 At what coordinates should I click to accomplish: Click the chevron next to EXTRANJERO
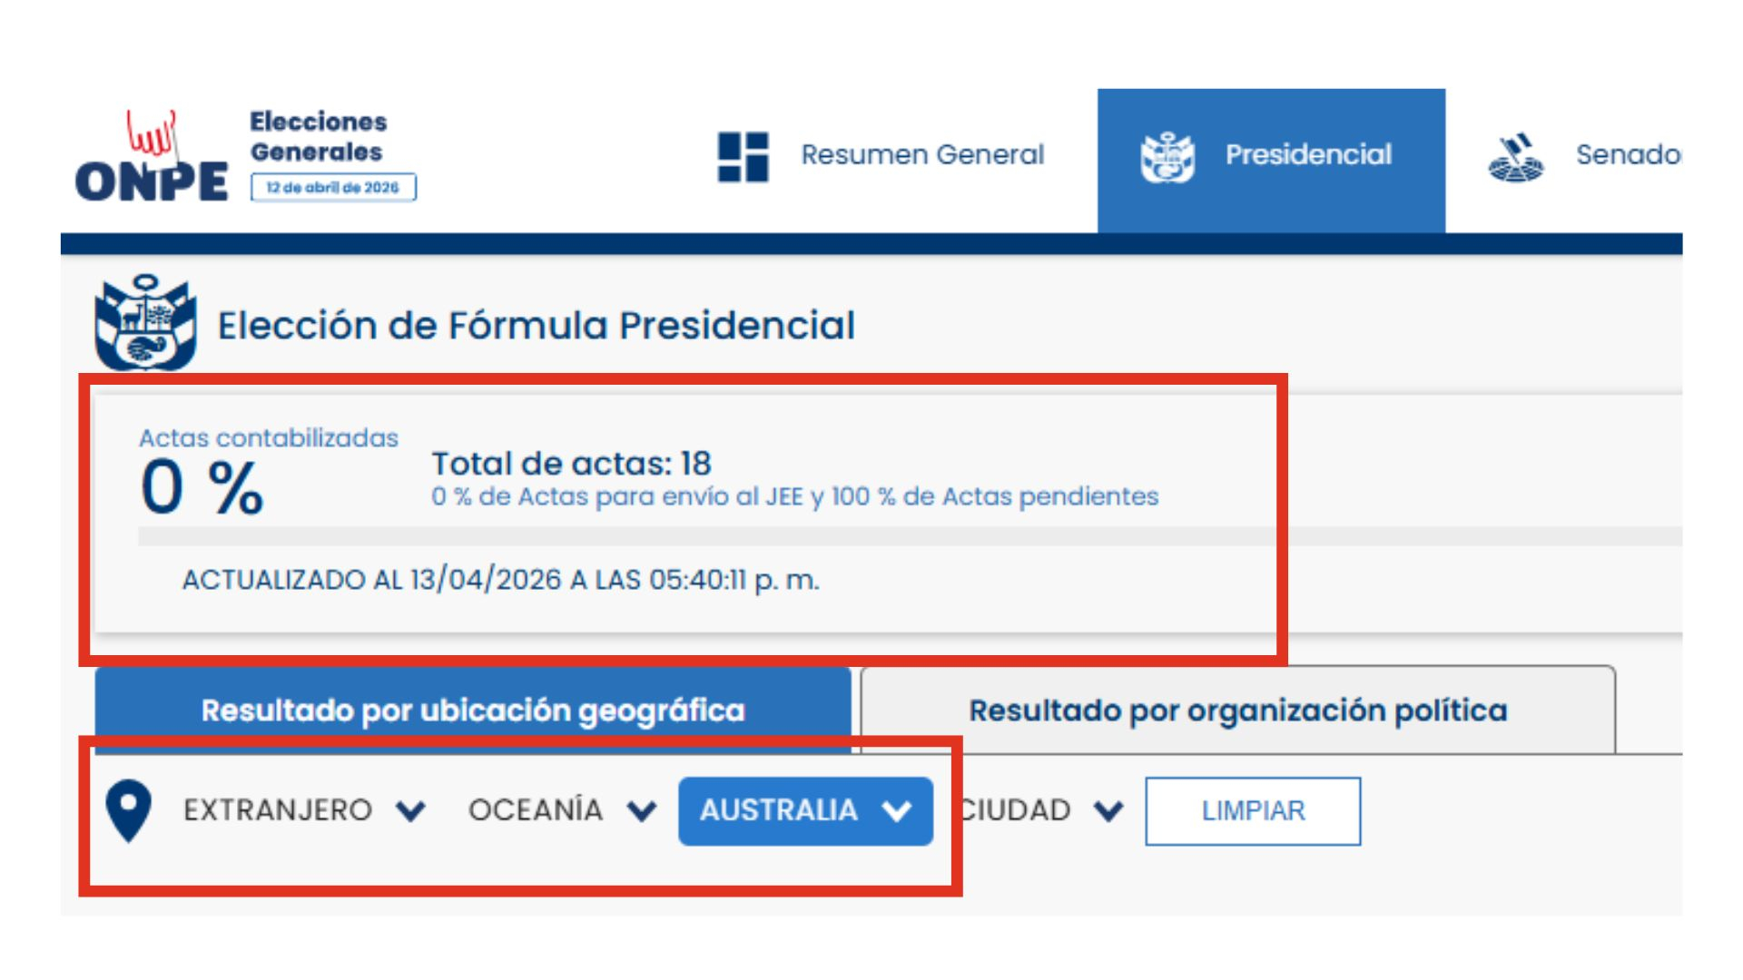tap(411, 810)
